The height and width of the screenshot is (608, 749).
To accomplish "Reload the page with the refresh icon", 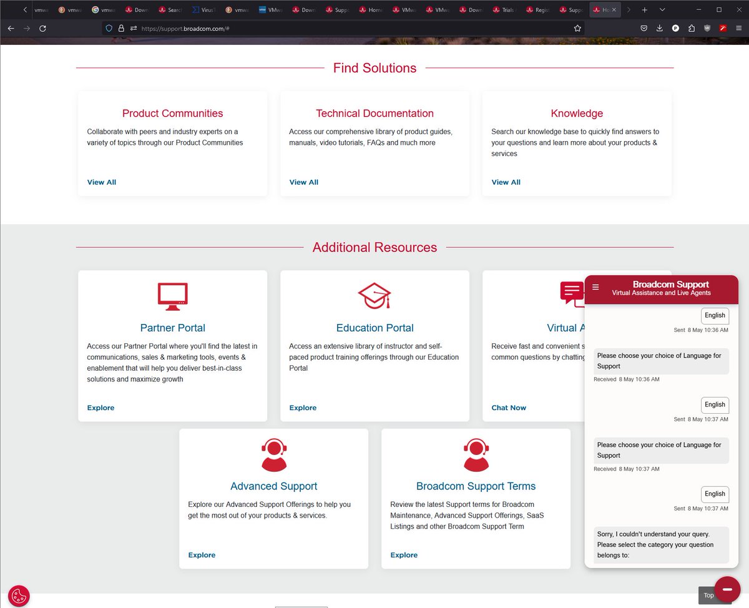I will tap(42, 28).
